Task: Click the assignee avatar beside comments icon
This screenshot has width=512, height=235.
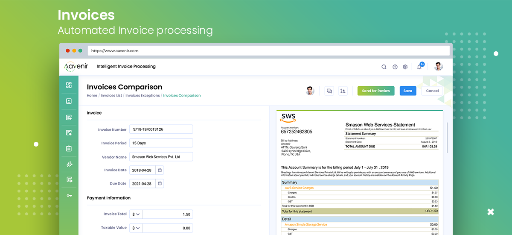Action: tap(310, 91)
